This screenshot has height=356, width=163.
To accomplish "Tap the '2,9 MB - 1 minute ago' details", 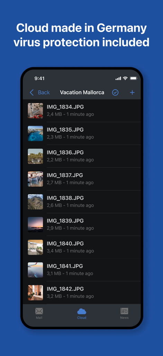I will tap(70, 228).
